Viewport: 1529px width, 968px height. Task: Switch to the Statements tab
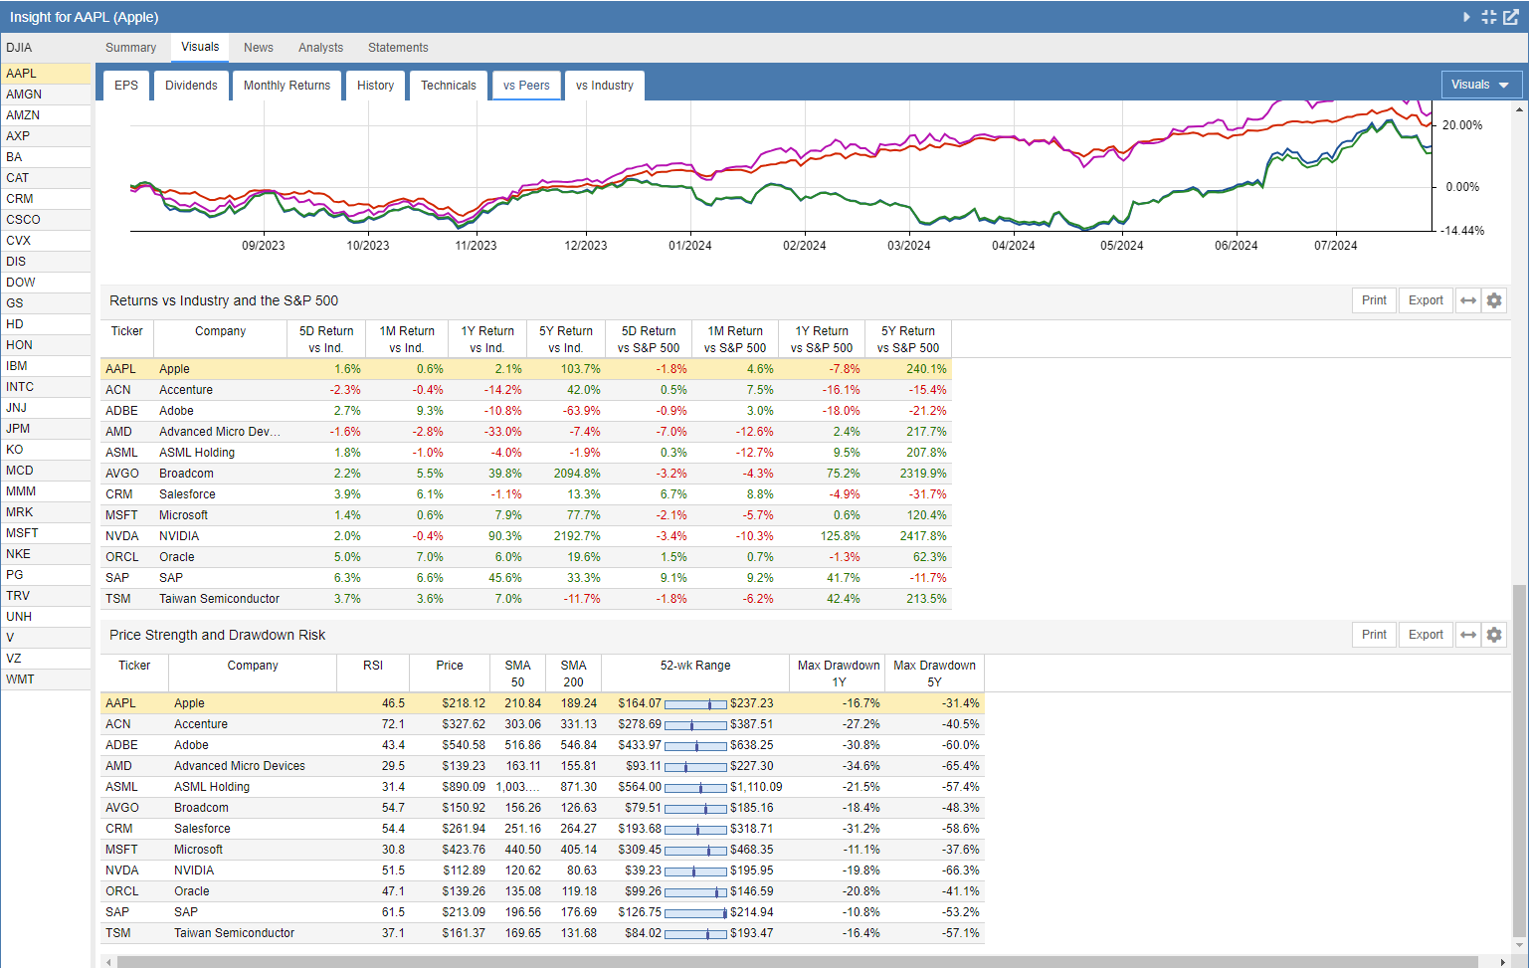coord(398,48)
